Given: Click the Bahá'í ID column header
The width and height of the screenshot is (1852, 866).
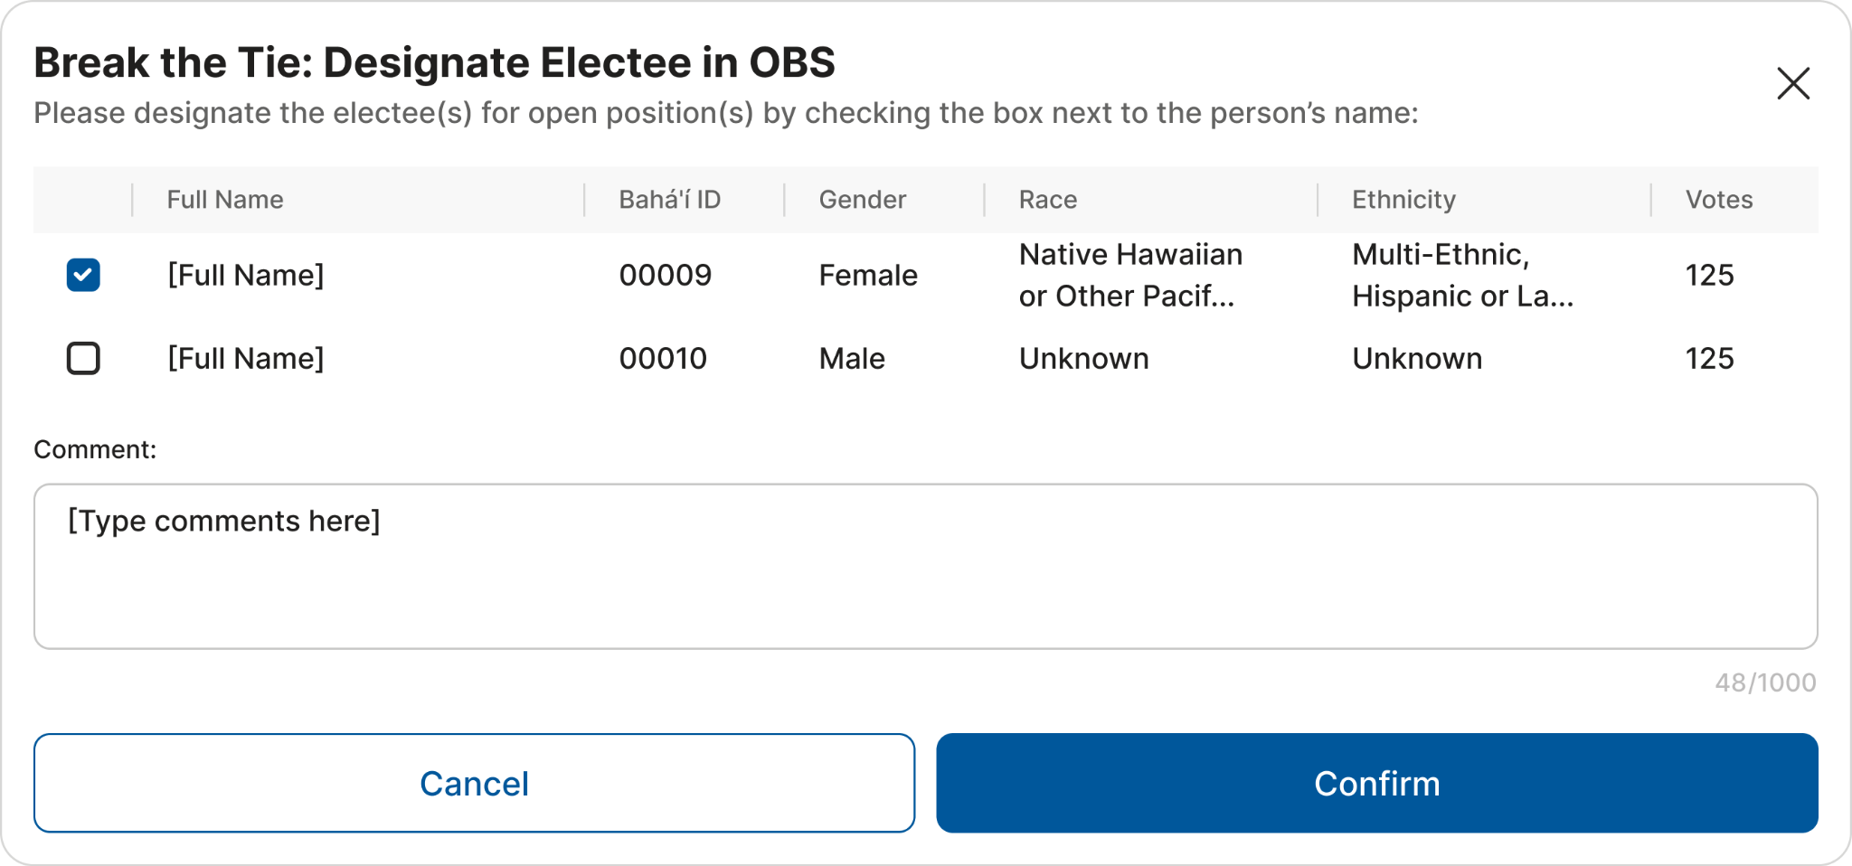Looking at the screenshot, I should click(669, 200).
